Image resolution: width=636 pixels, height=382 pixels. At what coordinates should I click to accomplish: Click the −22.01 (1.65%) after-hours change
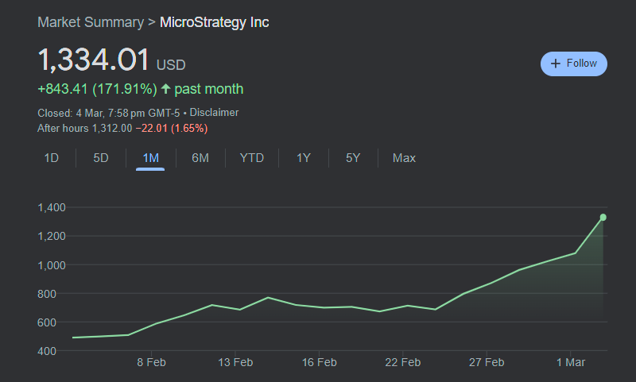[172, 129]
